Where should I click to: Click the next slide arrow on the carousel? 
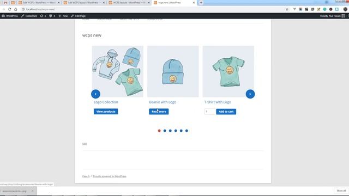[x=250, y=94]
